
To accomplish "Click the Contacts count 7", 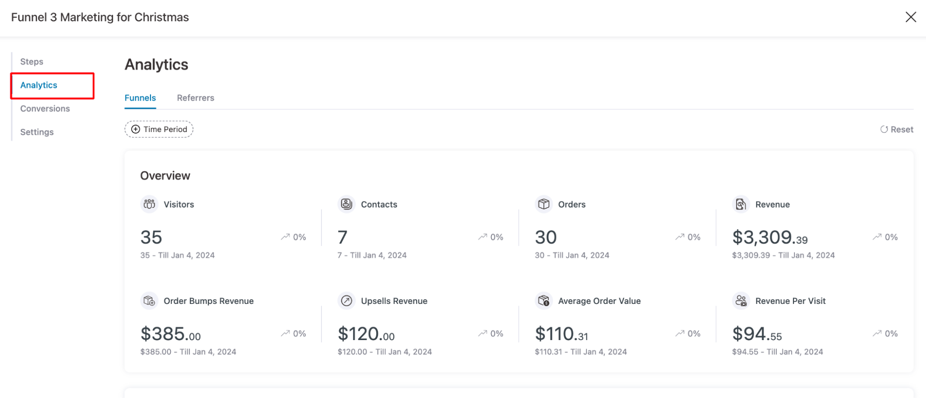I will click(x=342, y=237).
